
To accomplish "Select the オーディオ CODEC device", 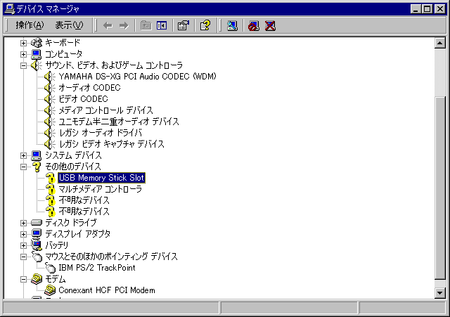I will [89, 88].
